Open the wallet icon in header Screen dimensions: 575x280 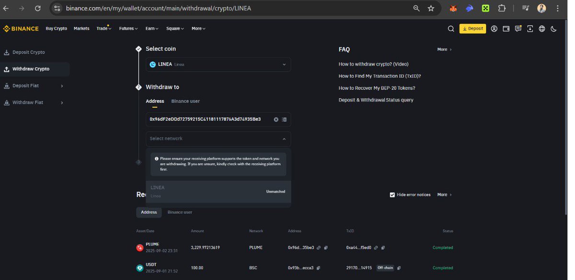point(506,29)
